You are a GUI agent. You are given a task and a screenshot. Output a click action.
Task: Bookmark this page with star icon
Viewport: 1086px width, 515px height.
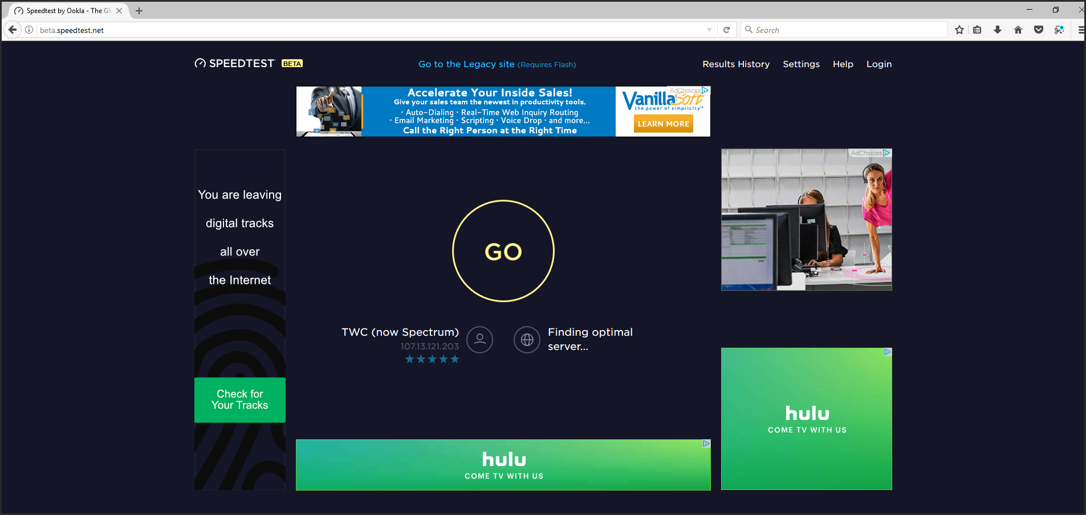pos(959,30)
